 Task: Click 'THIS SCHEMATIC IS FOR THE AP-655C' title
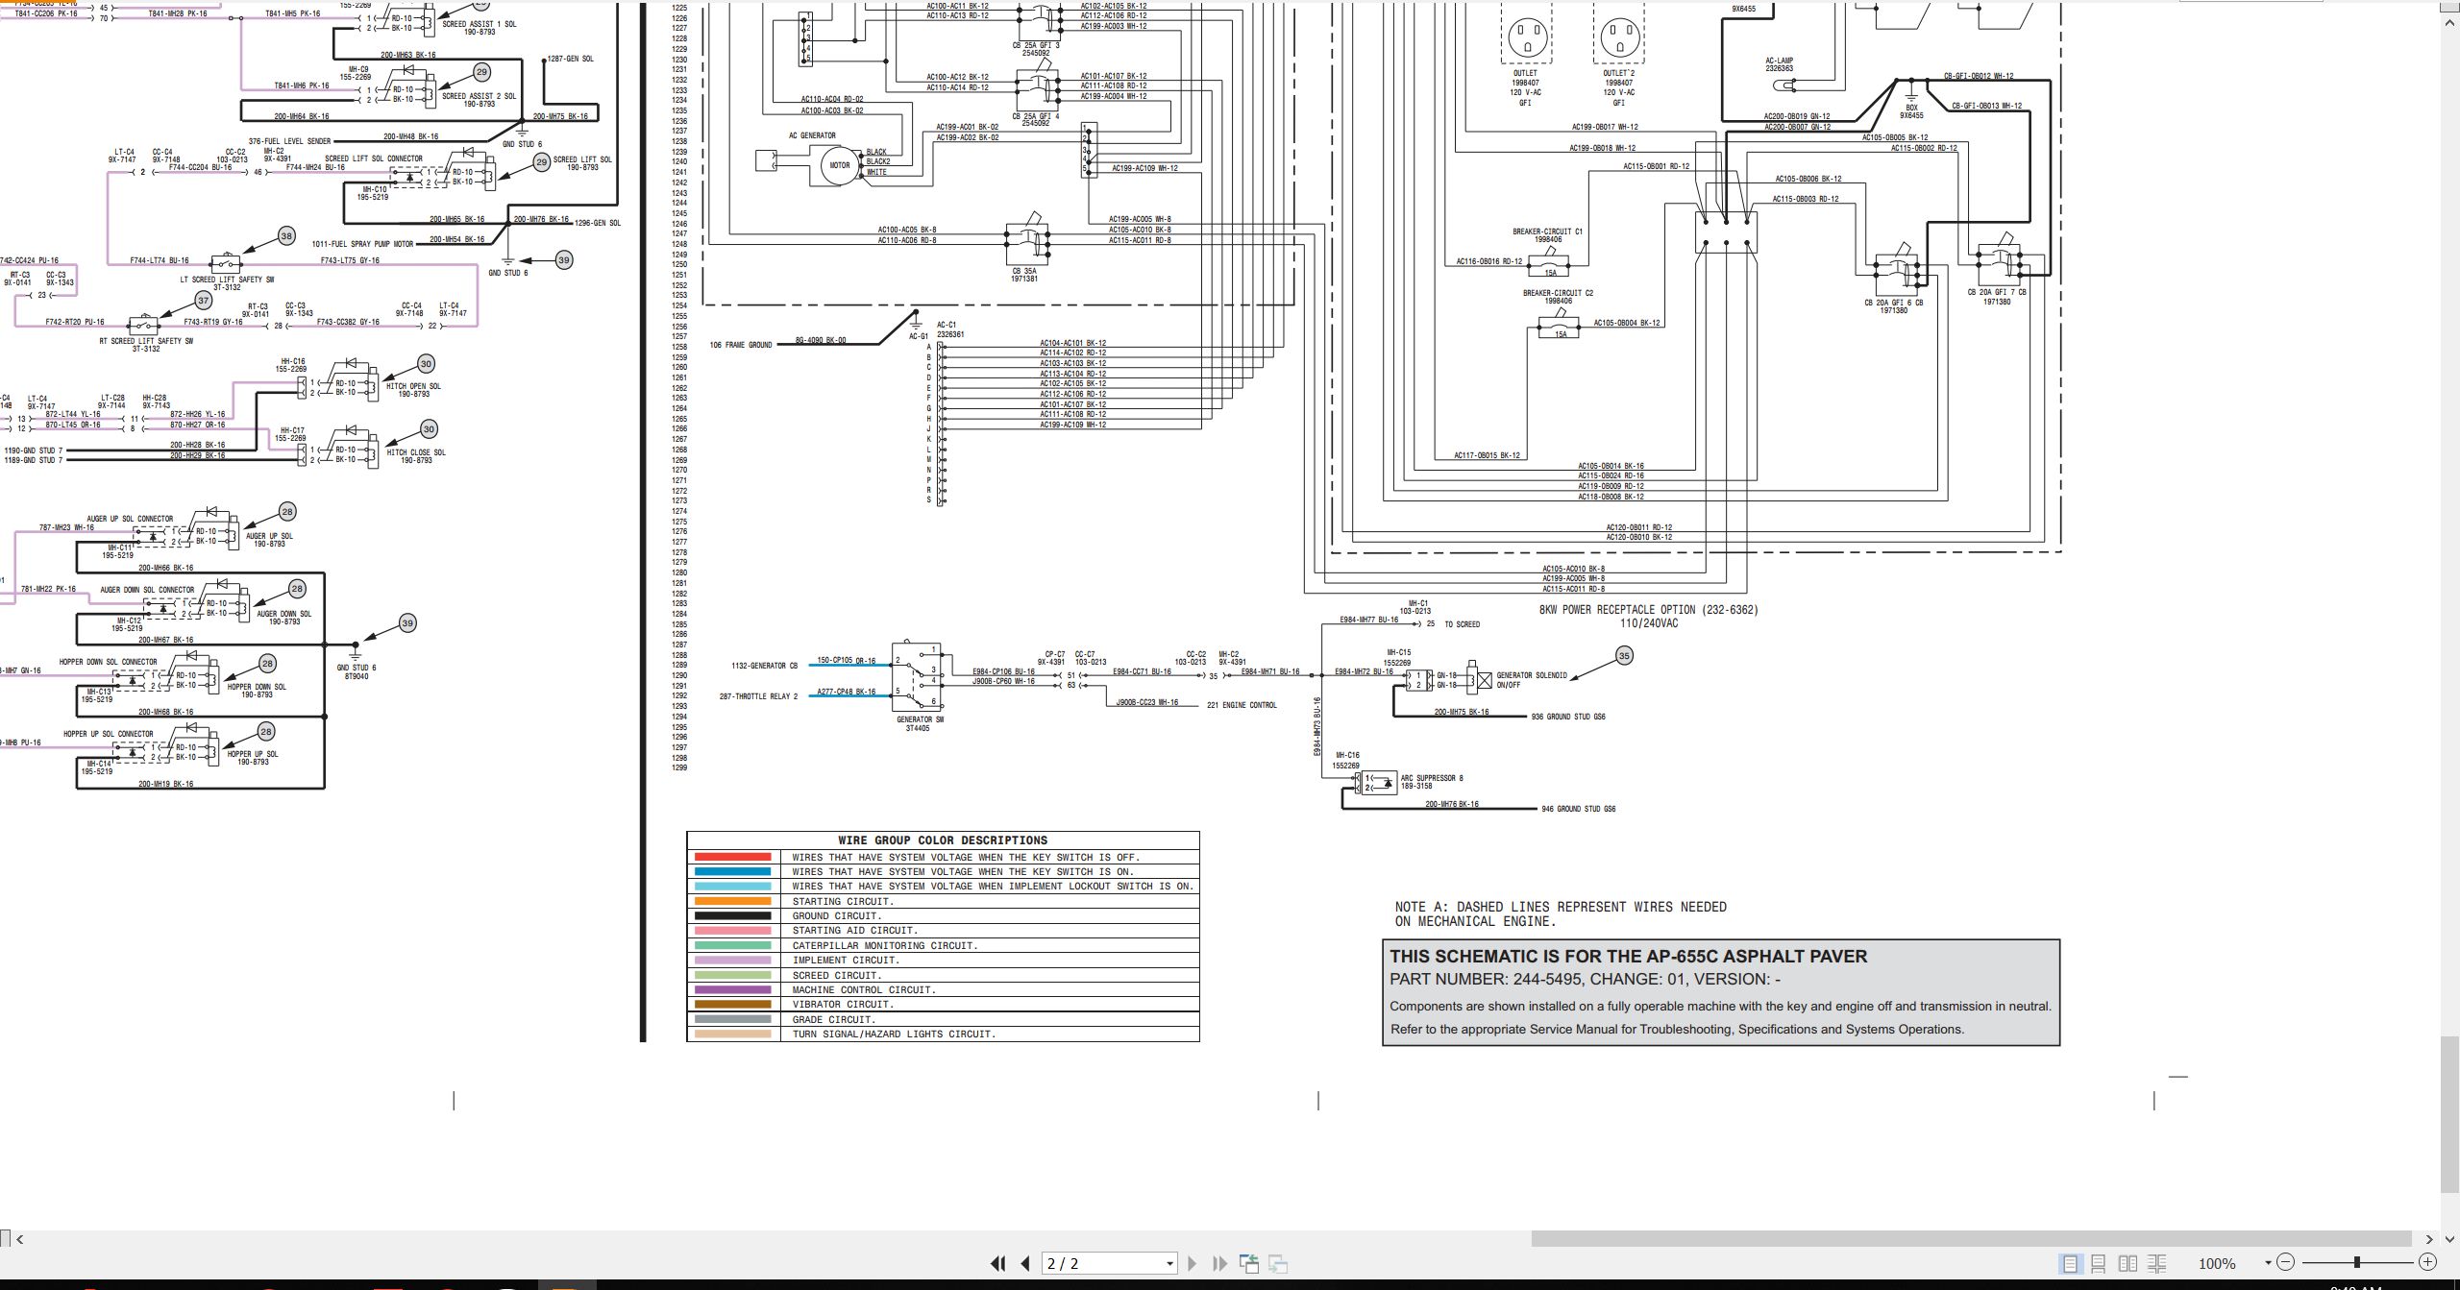point(1628,957)
